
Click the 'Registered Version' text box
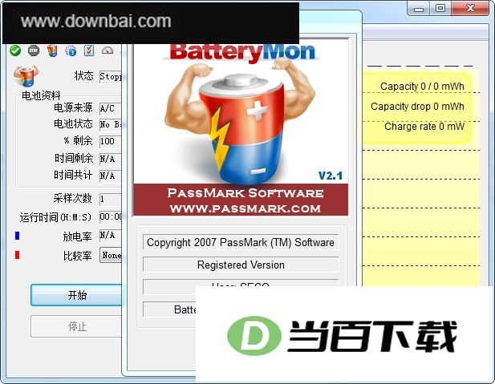pyautogui.click(x=241, y=265)
